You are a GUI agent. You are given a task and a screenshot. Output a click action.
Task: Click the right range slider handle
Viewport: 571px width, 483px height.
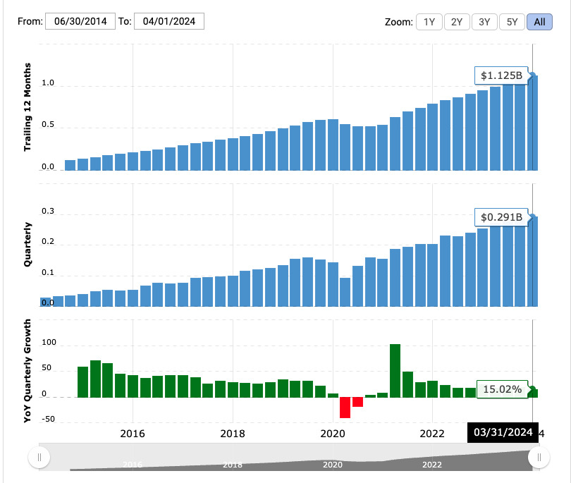click(539, 458)
